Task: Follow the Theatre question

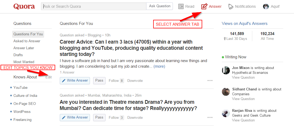Action: point(116,118)
